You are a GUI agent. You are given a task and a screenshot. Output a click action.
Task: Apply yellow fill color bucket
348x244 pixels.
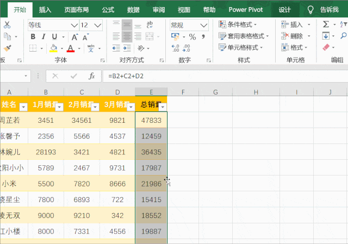pyautogui.click(x=53, y=48)
